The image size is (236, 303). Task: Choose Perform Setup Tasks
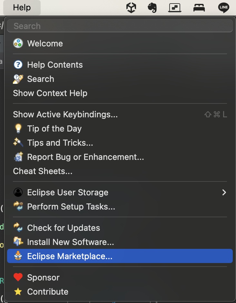(71, 207)
